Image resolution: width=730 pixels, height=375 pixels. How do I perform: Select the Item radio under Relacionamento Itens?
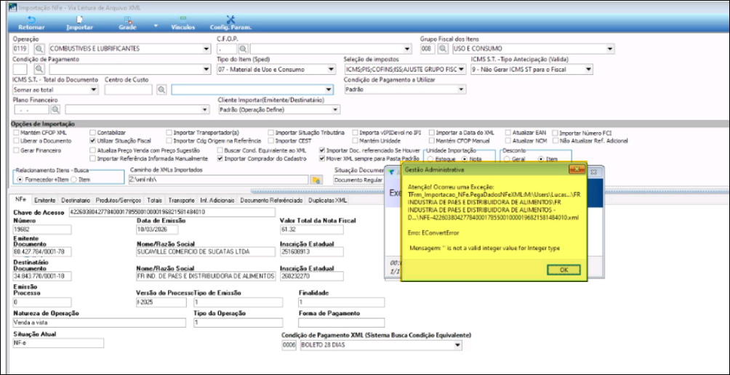(x=74, y=179)
